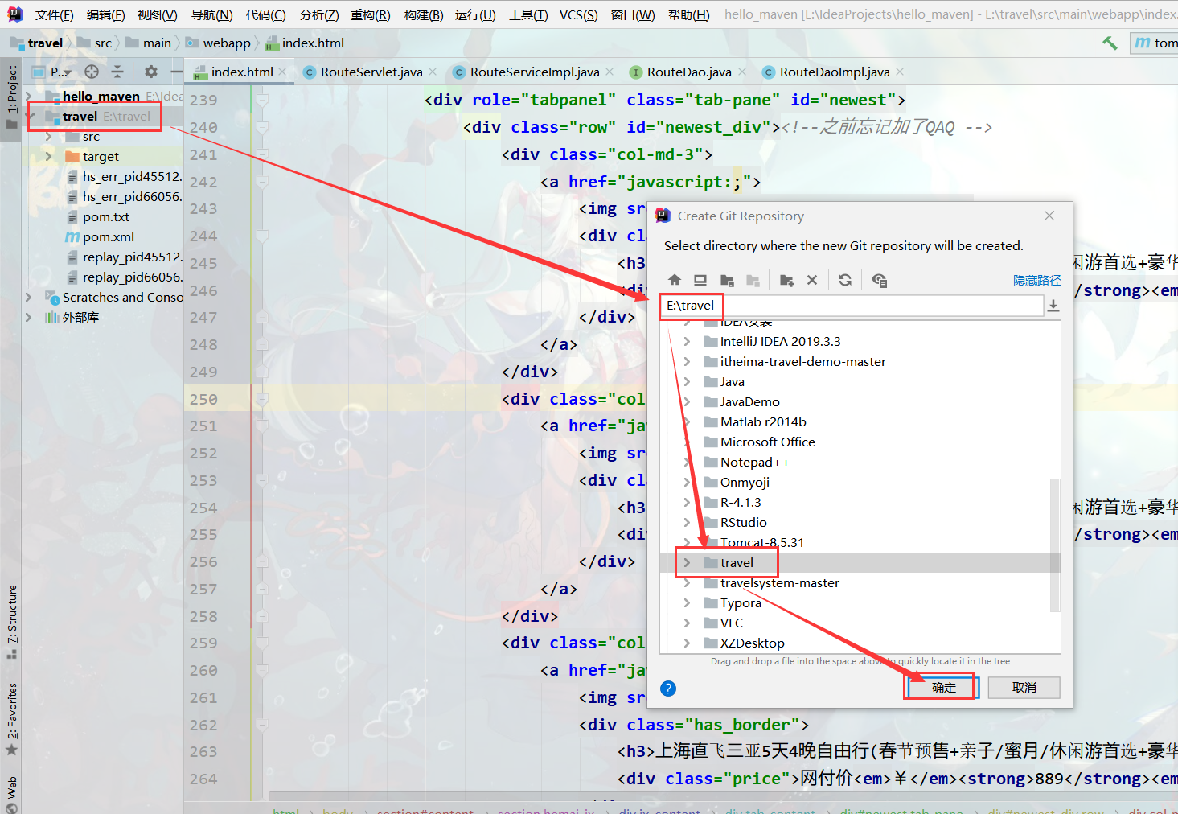Open the Structure tool window strip
The height and width of the screenshot is (814, 1178).
pos(11,622)
